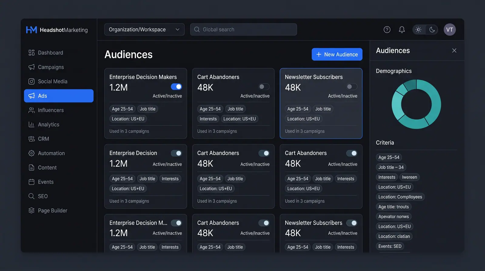Click the help question mark icon

coord(387,29)
